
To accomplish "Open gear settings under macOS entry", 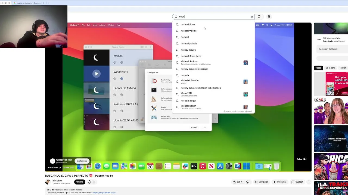I will [122, 63].
